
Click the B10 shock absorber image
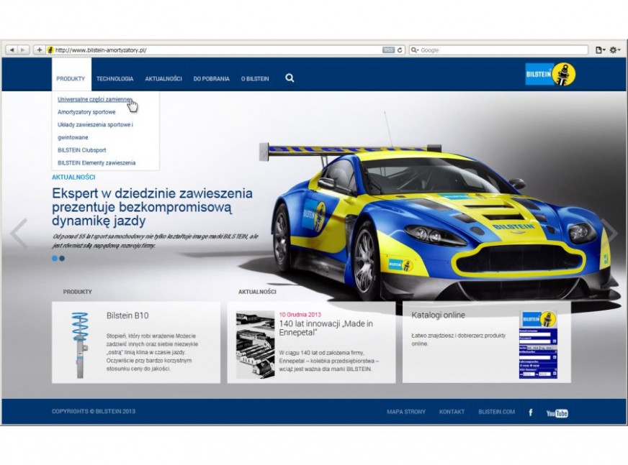80,345
